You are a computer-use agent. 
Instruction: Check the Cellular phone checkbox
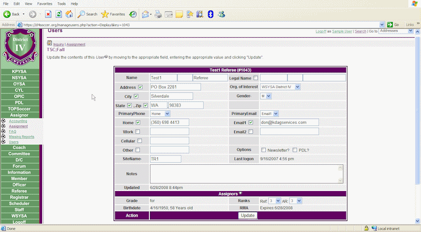click(x=140, y=141)
